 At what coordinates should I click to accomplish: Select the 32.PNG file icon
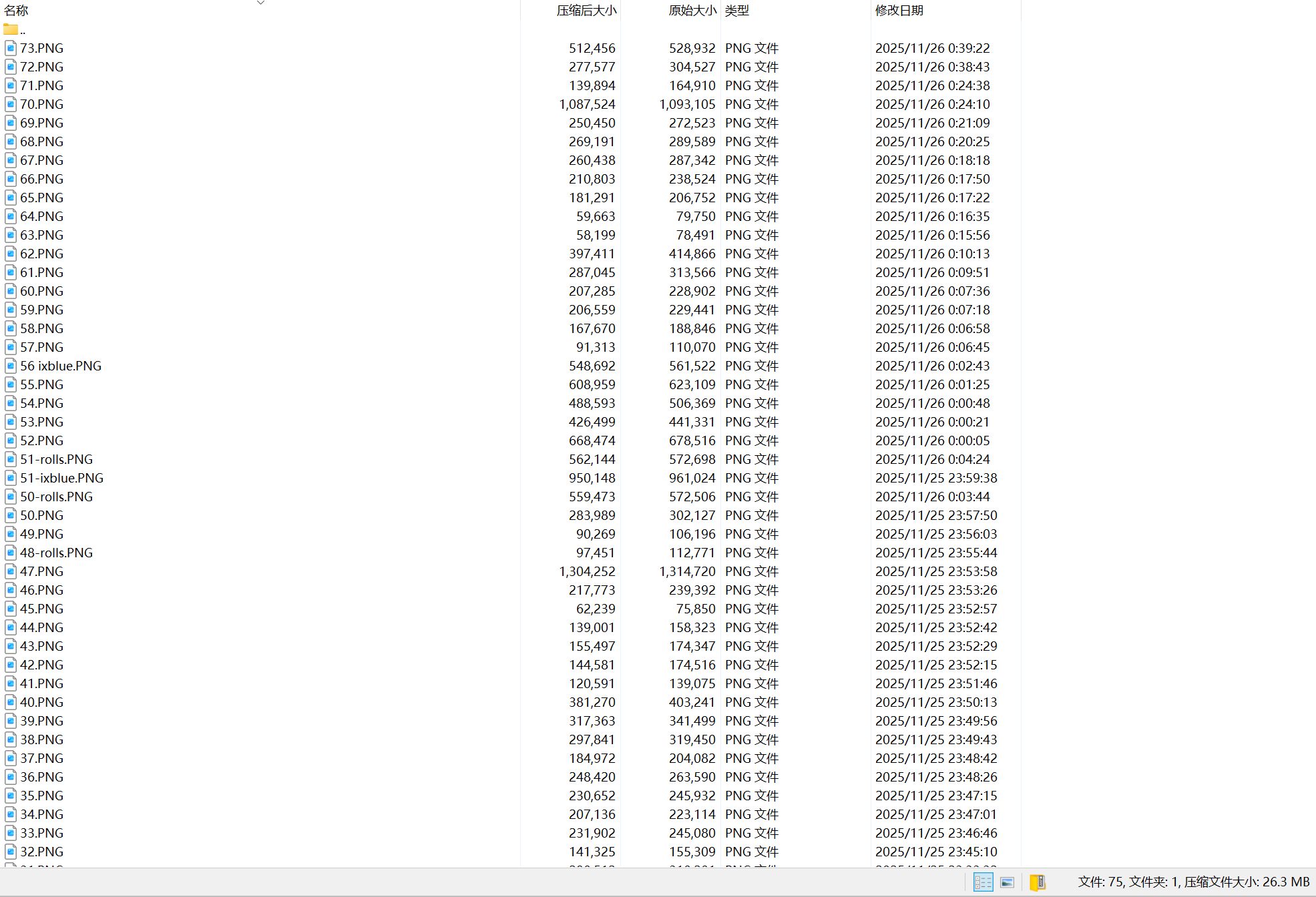(11, 852)
